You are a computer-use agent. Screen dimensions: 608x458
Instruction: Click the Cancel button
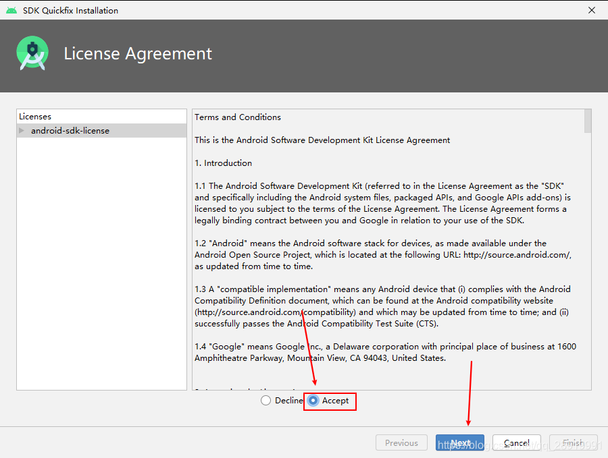pyautogui.click(x=517, y=442)
